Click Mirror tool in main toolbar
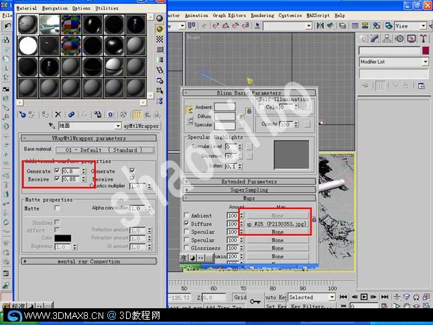The width and height of the screenshot is (433, 325). [320, 26]
